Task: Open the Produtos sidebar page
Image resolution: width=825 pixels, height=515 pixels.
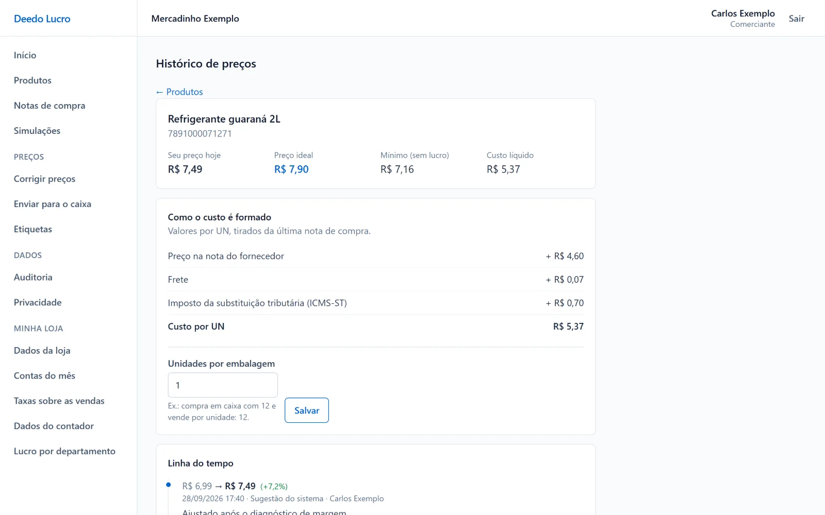Action: pos(32,80)
